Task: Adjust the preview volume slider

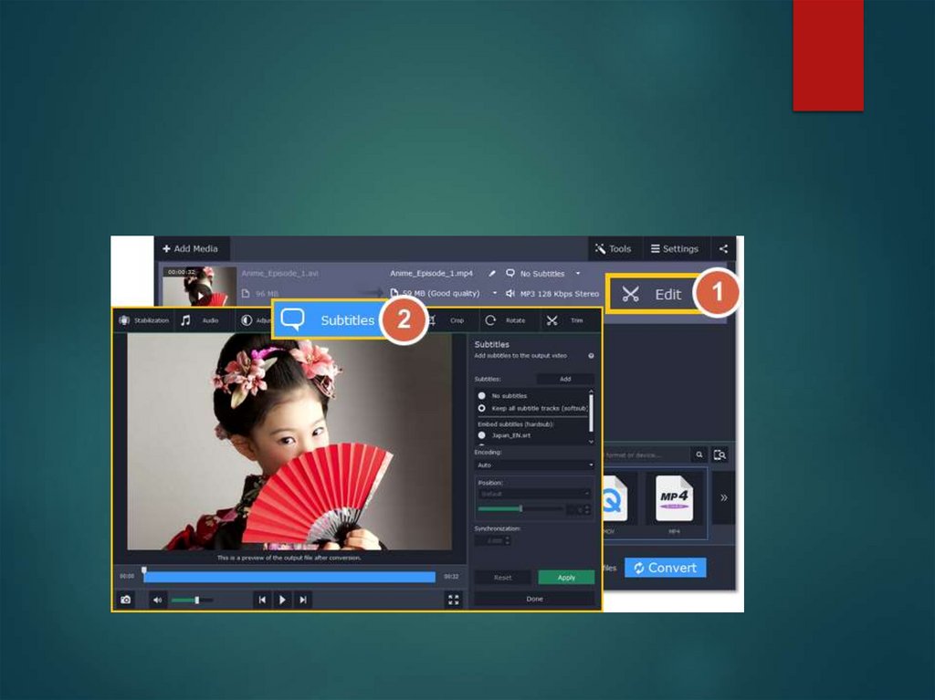Action: [x=192, y=601]
